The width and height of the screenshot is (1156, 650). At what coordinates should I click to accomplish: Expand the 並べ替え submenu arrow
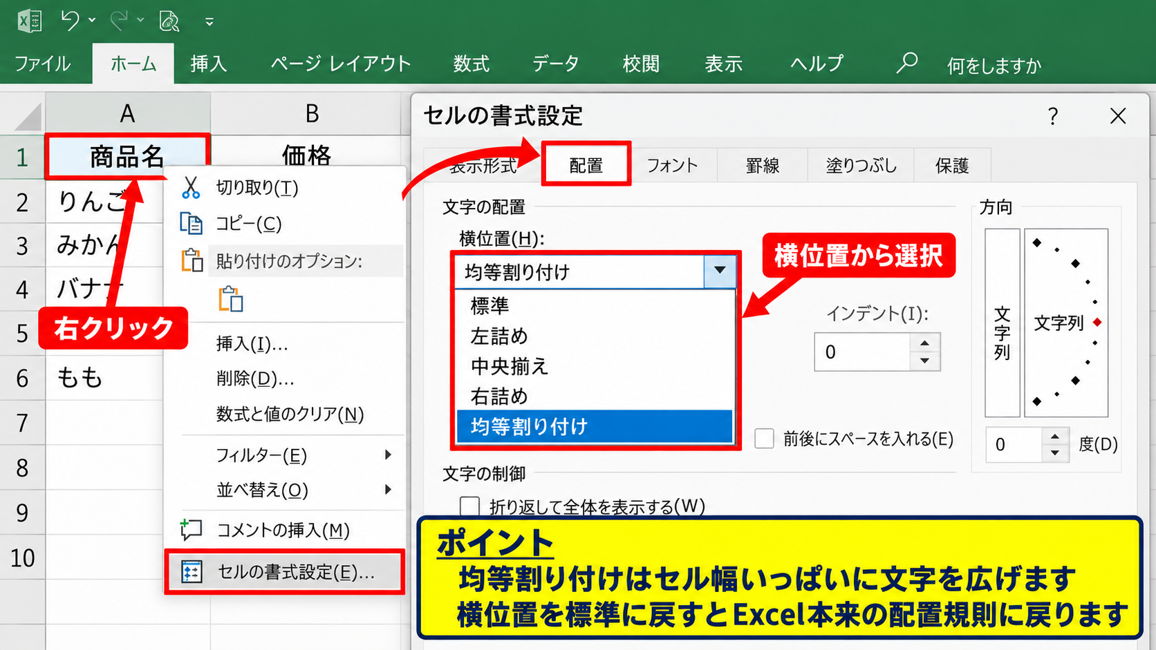[388, 489]
